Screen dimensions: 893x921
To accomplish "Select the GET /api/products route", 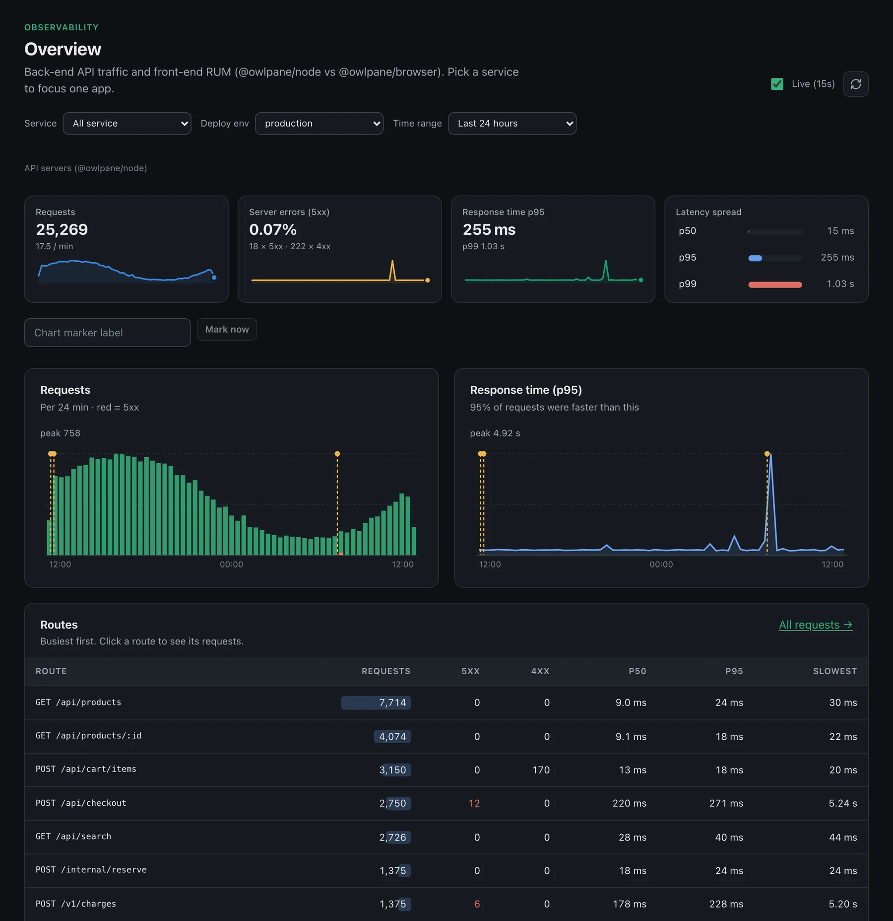I will (x=446, y=703).
